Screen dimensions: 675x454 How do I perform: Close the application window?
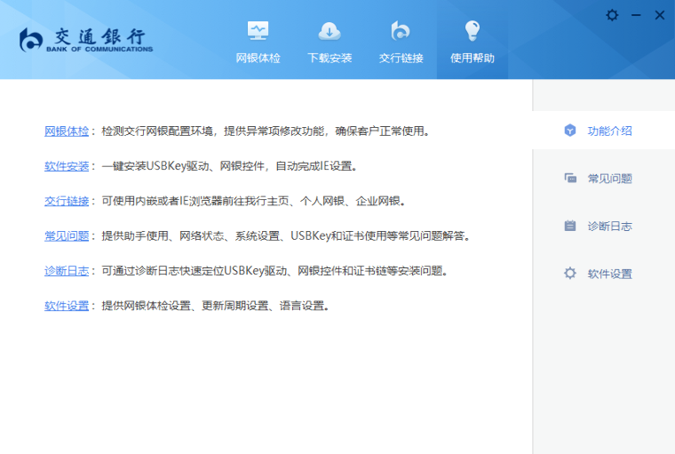[660, 15]
